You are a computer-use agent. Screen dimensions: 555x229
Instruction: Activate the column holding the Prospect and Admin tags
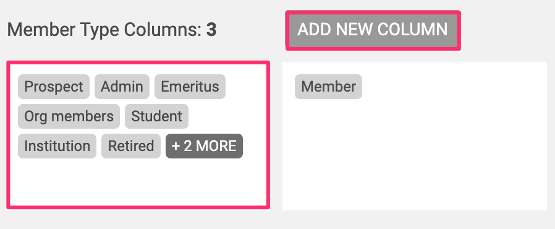[x=138, y=135]
